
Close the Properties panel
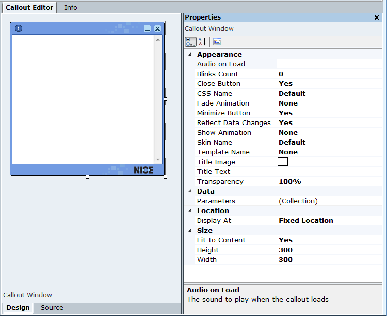pos(377,17)
